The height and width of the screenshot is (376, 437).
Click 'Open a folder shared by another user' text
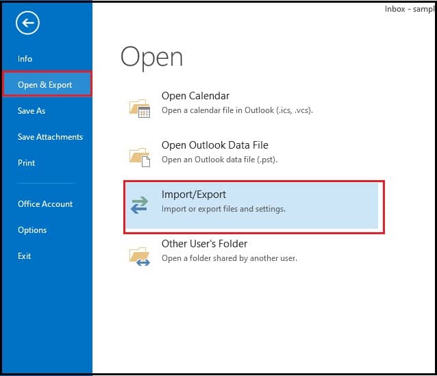click(229, 258)
